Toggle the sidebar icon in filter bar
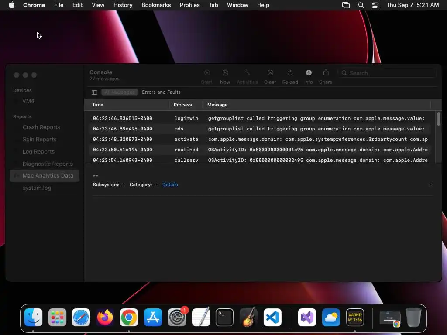Viewport: 447px width, 335px height. pyautogui.click(x=94, y=92)
